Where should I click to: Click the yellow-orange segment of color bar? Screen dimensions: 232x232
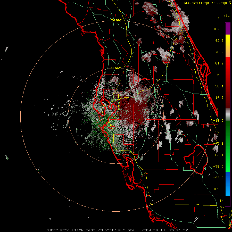(x=228, y=46)
